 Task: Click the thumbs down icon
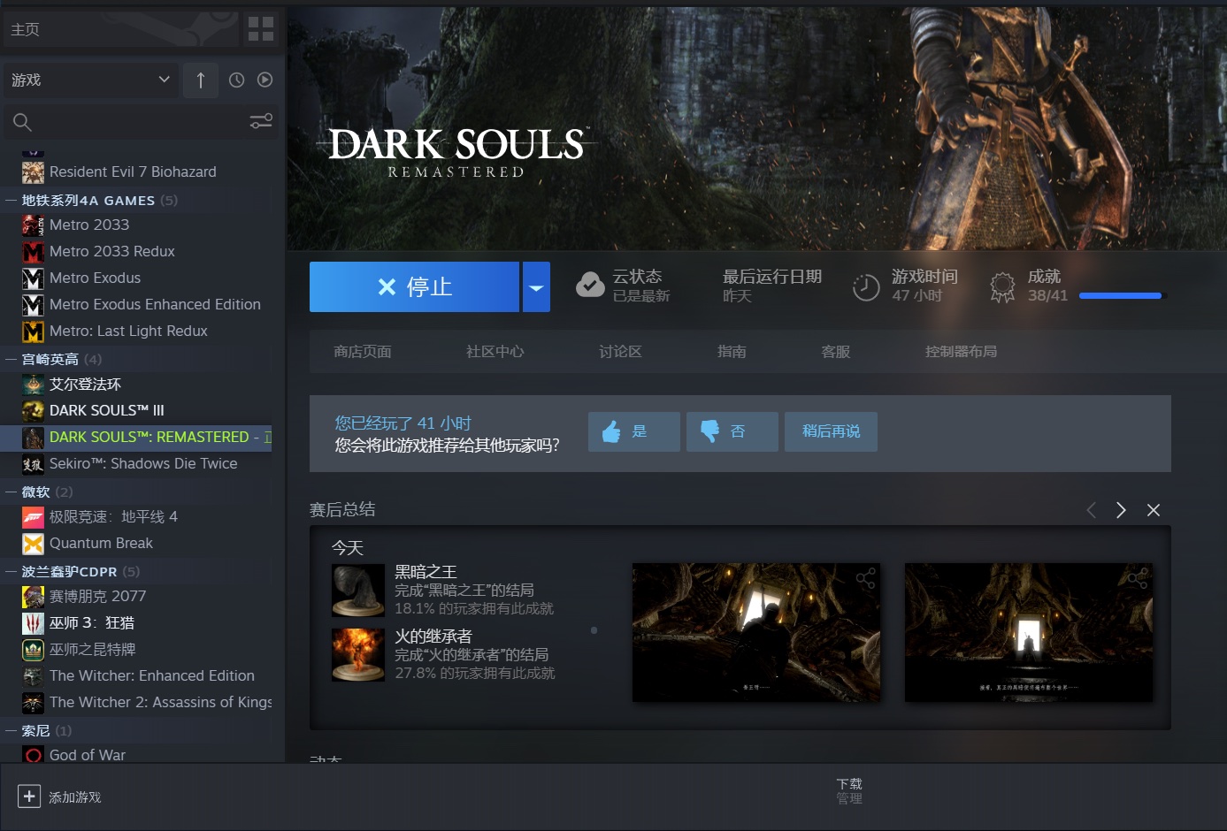pyautogui.click(x=709, y=431)
